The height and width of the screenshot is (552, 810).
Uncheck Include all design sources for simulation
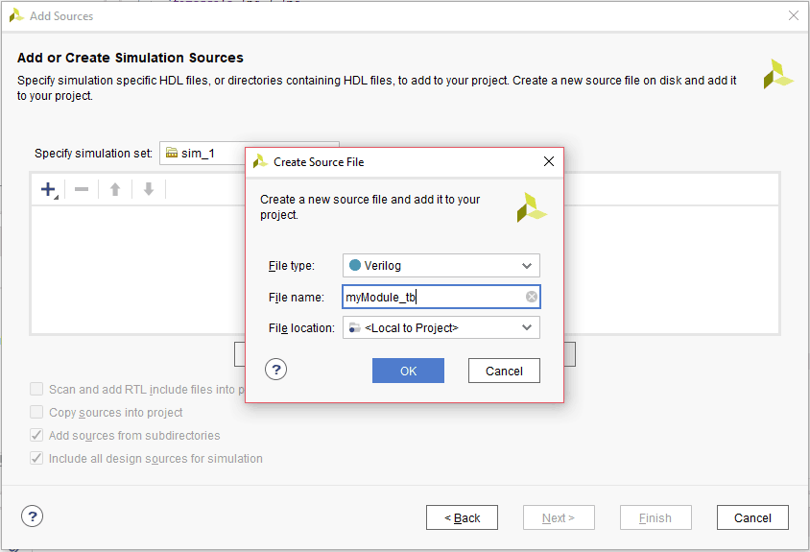pos(36,459)
